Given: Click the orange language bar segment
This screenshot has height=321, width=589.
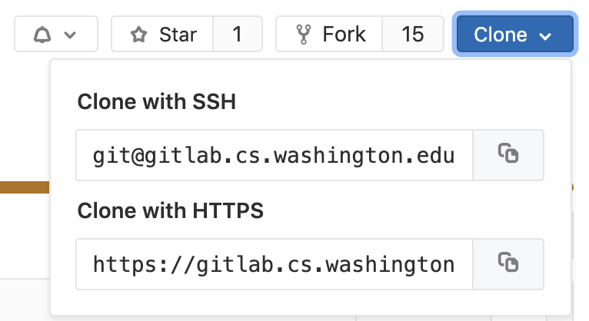Looking at the screenshot, I should click(x=23, y=187).
